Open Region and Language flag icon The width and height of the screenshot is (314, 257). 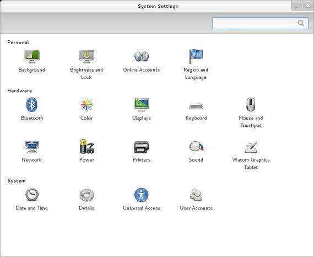click(x=196, y=56)
